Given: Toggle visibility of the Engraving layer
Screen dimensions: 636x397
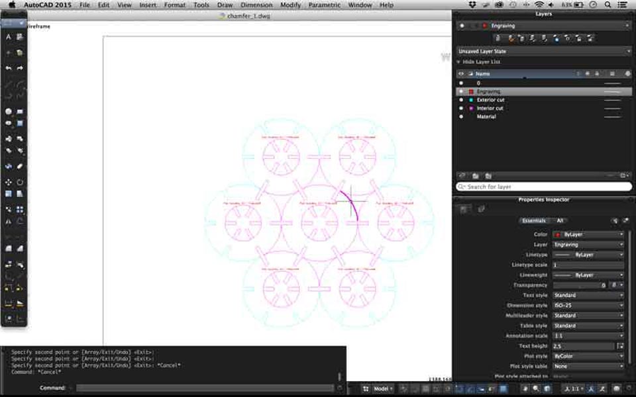Looking at the screenshot, I should 461,91.
